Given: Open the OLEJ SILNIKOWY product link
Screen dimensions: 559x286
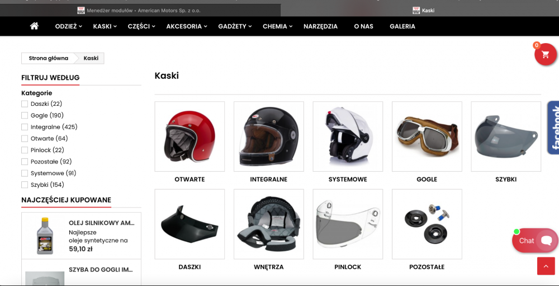Looking at the screenshot, I should [x=102, y=223].
